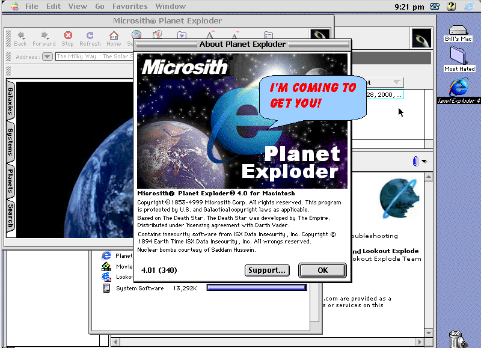Click the '4.01 (340)' version number text
This screenshot has height=348, width=481.
point(159,270)
